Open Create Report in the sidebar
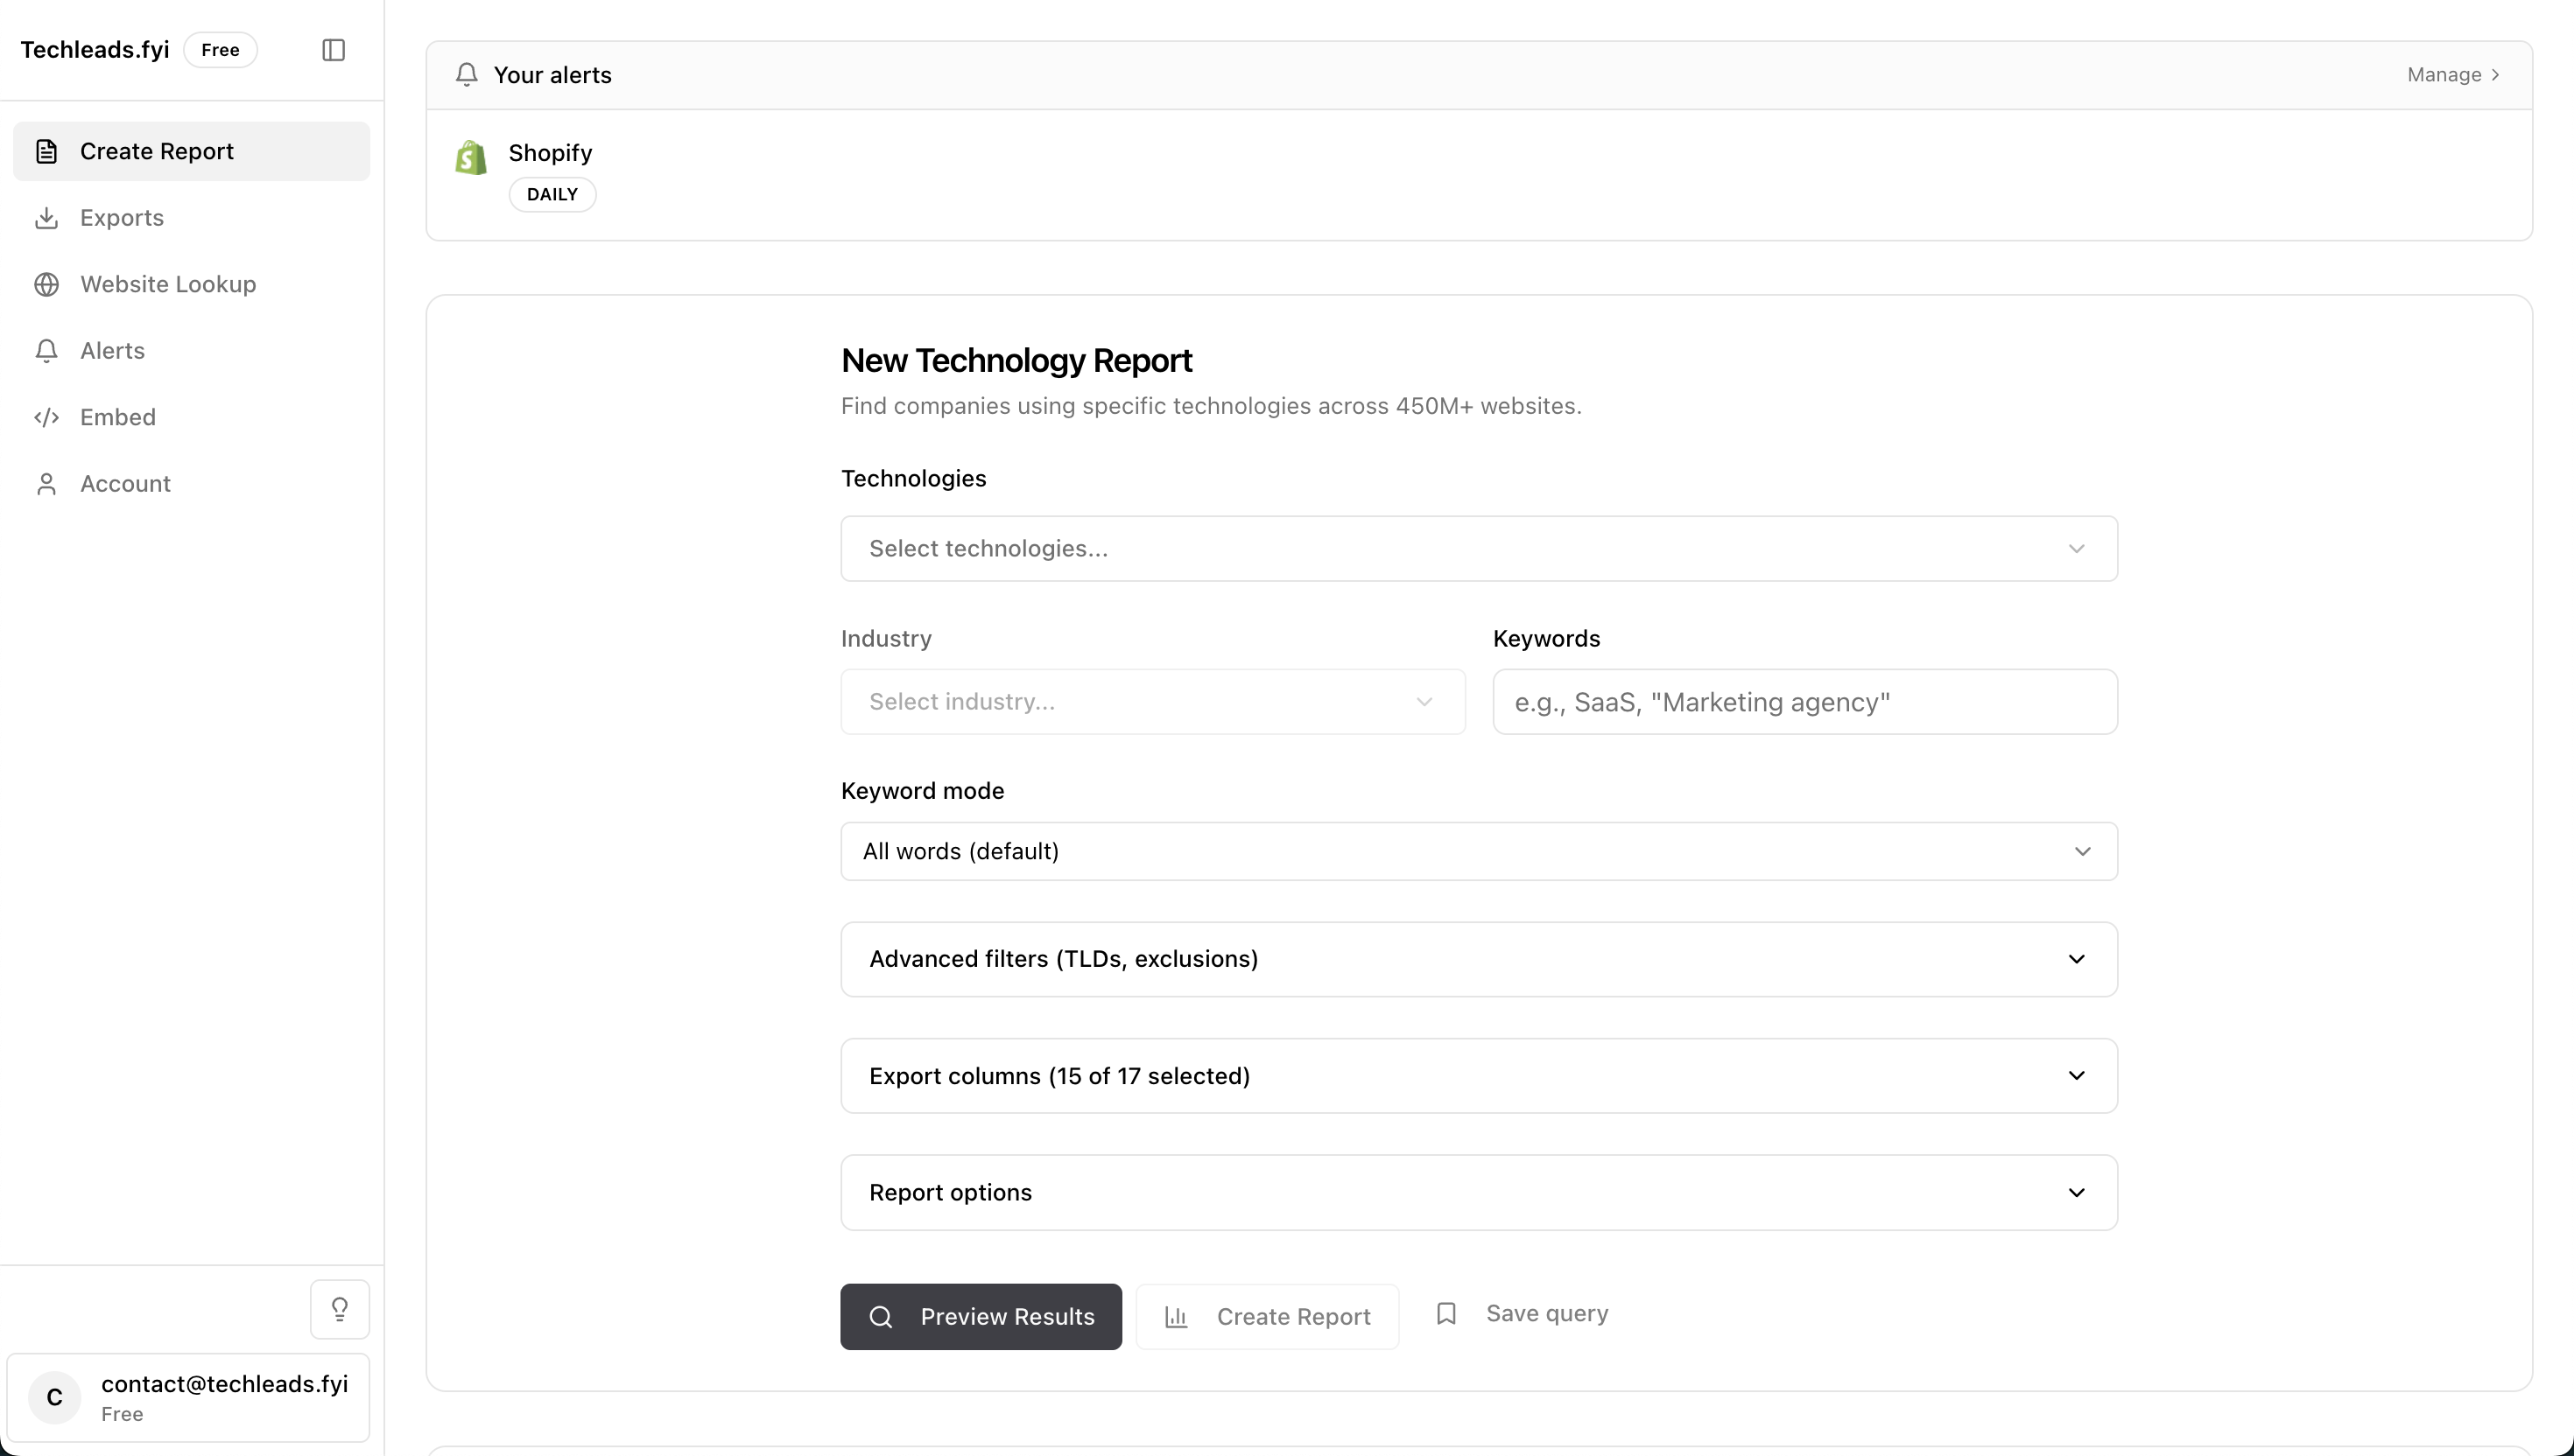The width and height of the screenshot is (2574, 1456). [191, 151]
